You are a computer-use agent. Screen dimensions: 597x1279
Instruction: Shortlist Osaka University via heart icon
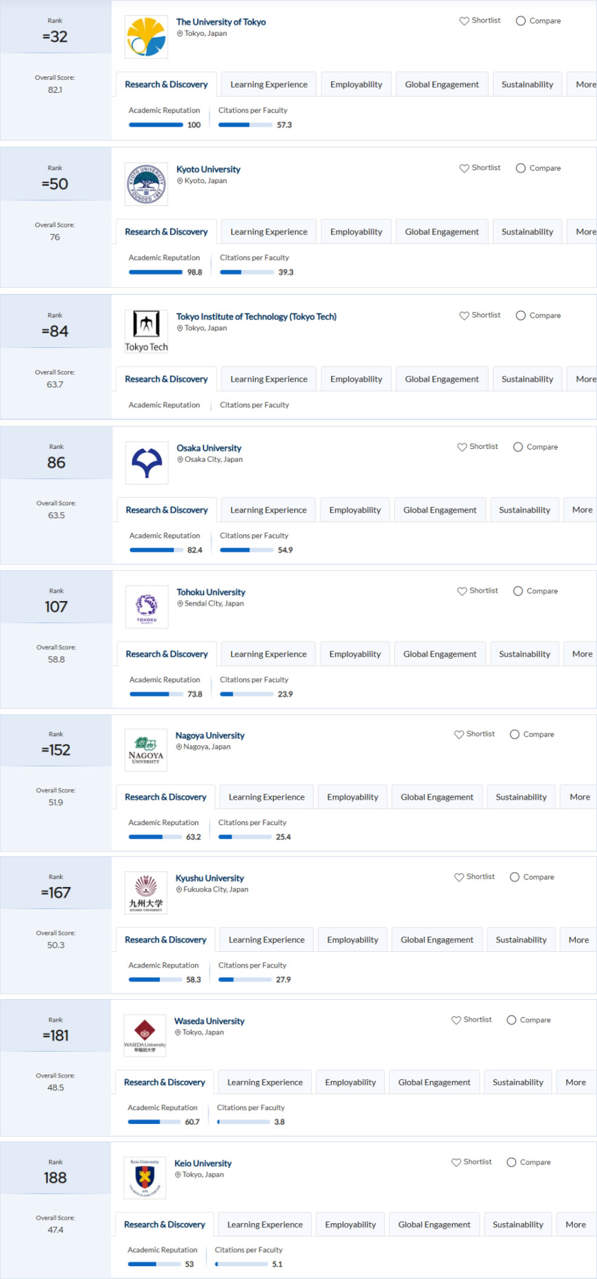[x=462, y=447]
